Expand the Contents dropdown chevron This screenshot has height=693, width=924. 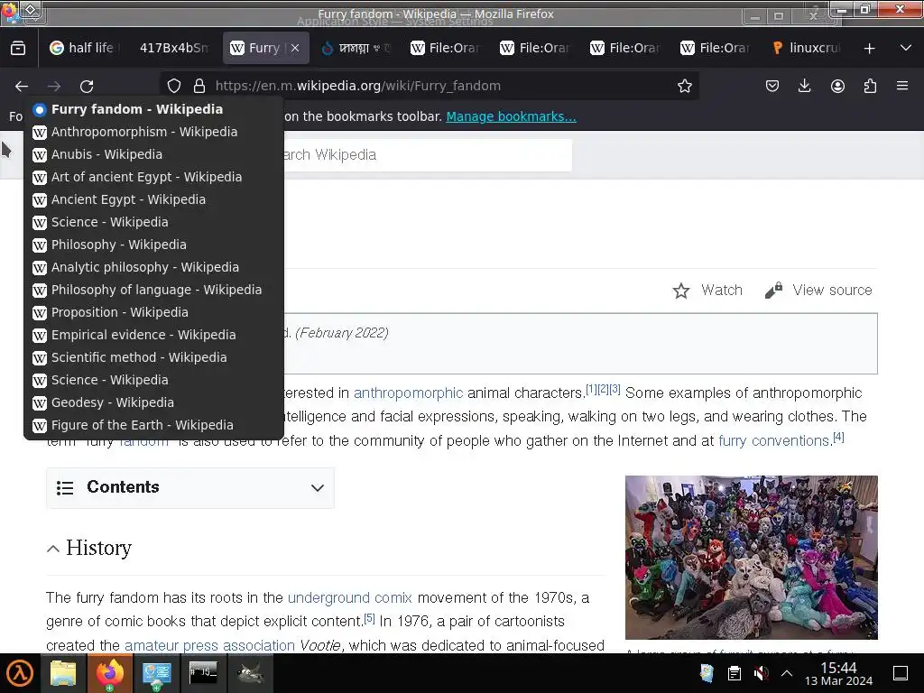[318, 488]
